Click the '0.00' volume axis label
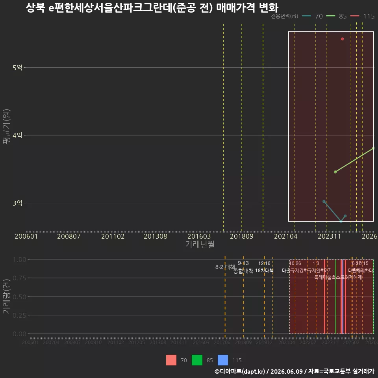This screenshot has height=378, width=378. 19,334
